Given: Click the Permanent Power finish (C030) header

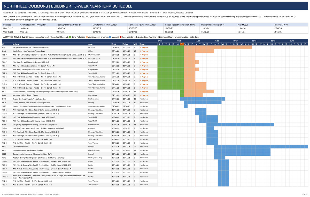Looking at the screenshot, I should point(146,25).
